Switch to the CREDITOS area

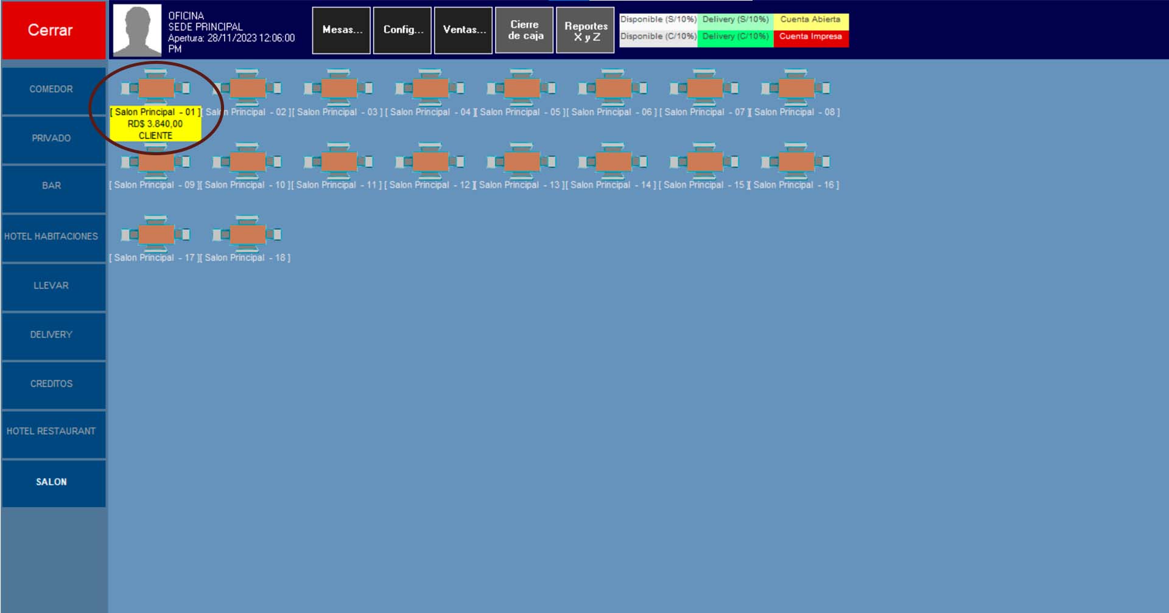[x=54, y=385]
